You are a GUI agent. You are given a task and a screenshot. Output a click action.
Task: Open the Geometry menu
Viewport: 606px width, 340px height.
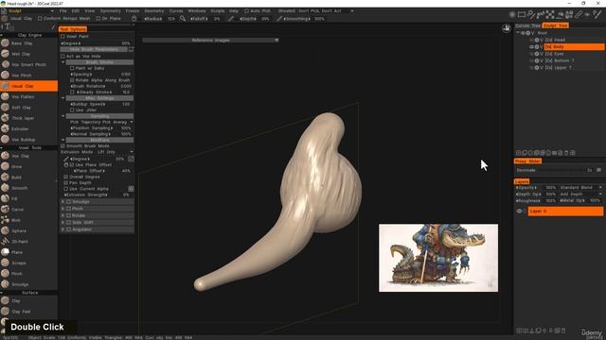[153, 11]
